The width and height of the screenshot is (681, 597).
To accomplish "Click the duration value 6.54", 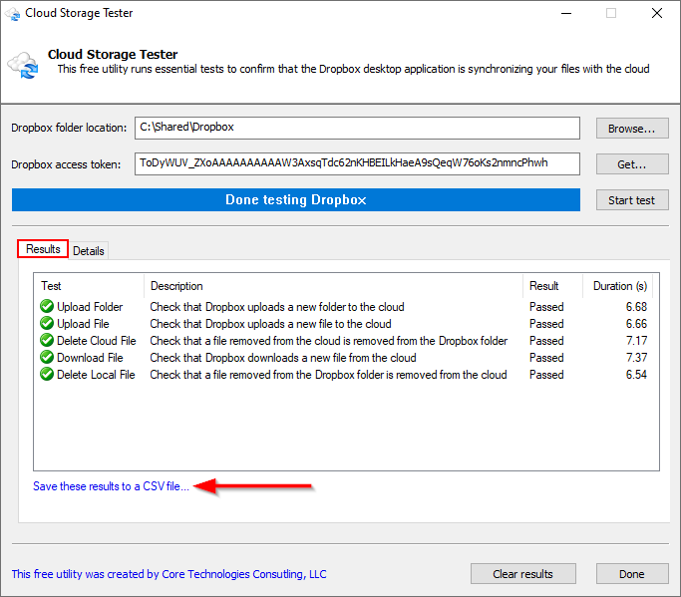I will pyautogui.click(x=636, y=375).
